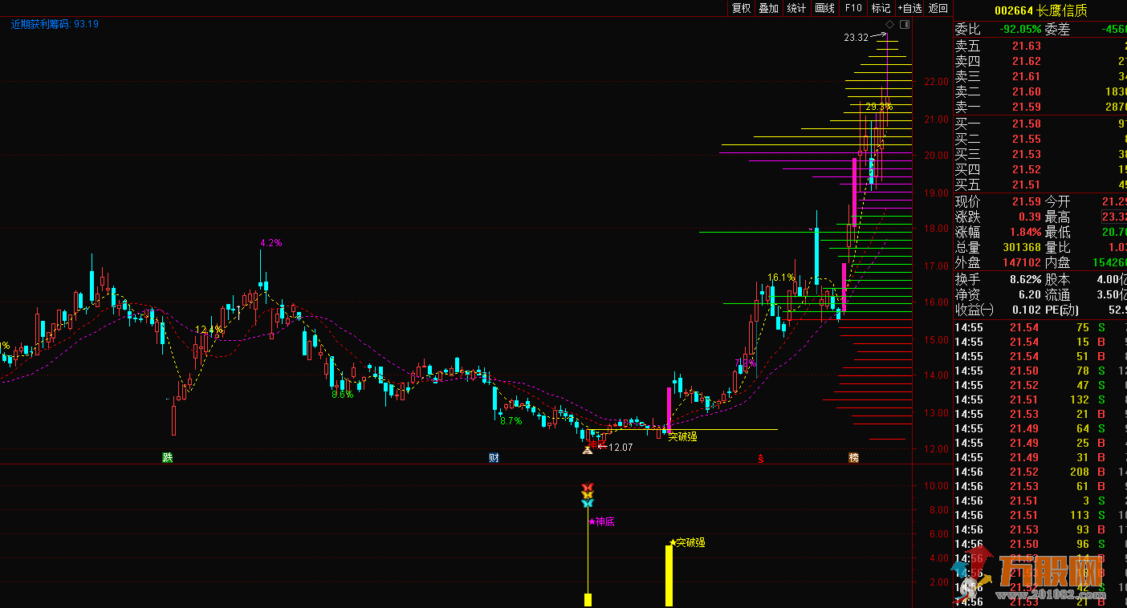Screen dimensions: 1127x608
Task: Click the yellow 12.4% annotation
Action: (209, 330)
